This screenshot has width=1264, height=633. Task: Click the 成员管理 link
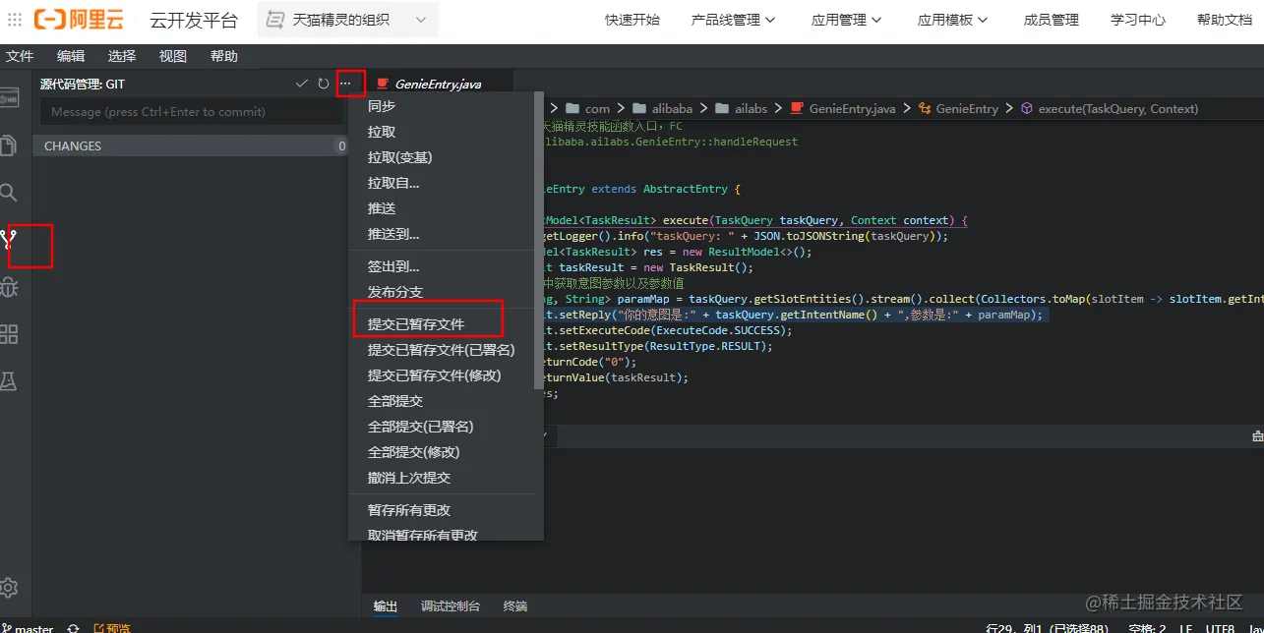1052,20
